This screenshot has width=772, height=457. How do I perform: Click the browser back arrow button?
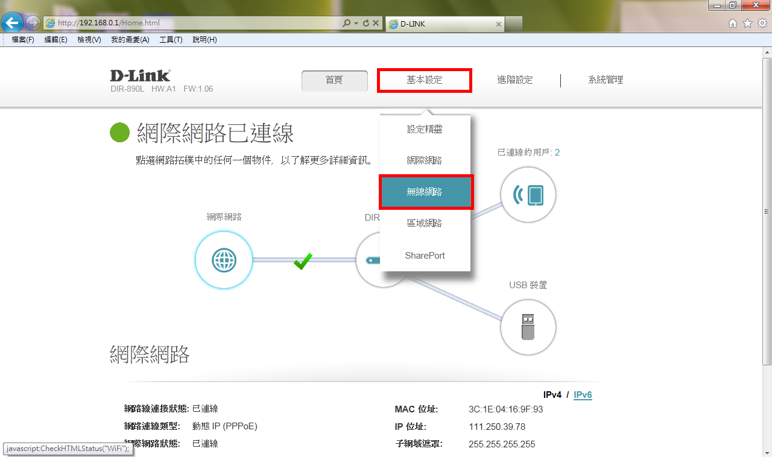pyautogui.click(x=12, y=24)
